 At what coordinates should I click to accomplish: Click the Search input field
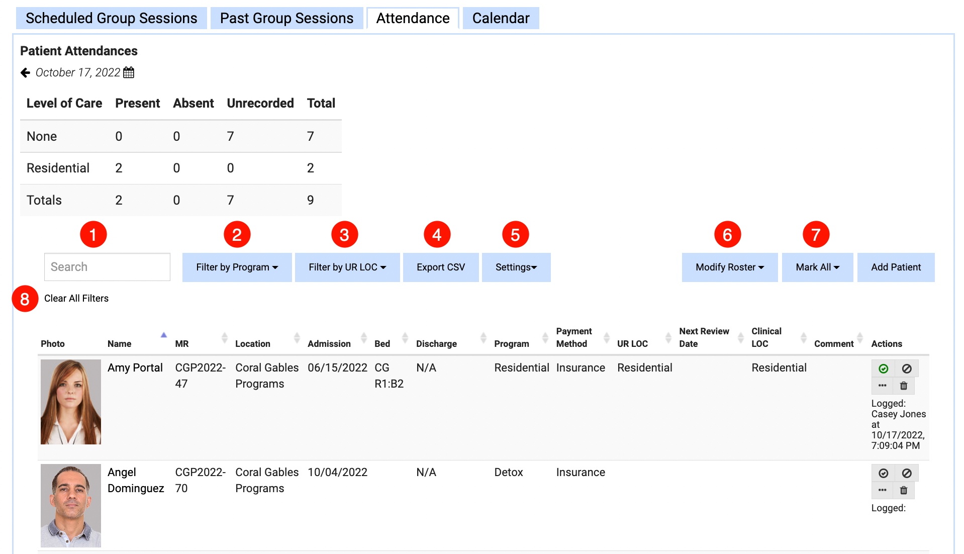(x=107, y=267)
